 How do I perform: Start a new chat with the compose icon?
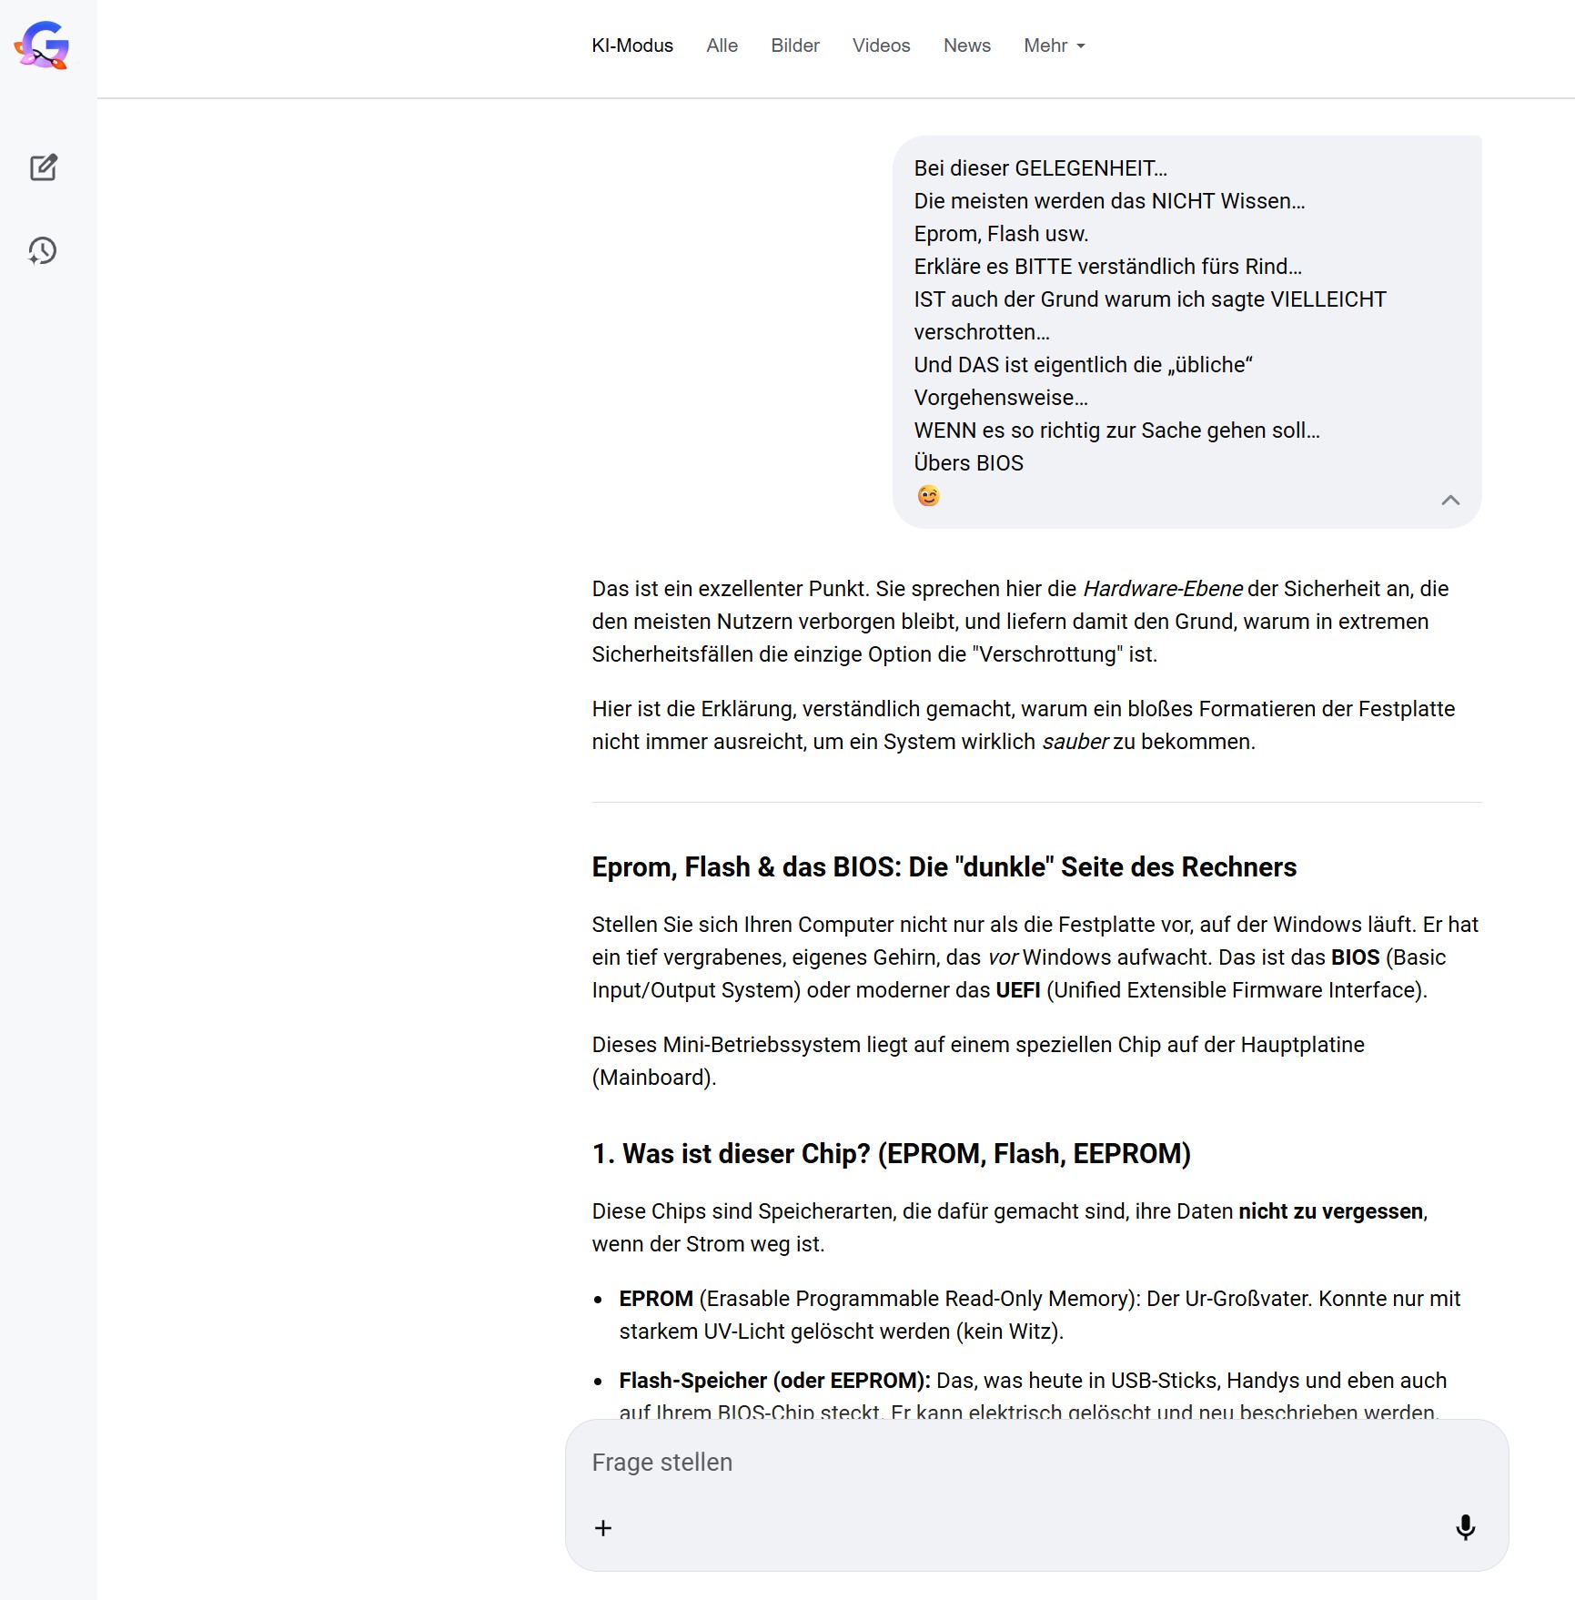tap(43, 167)
